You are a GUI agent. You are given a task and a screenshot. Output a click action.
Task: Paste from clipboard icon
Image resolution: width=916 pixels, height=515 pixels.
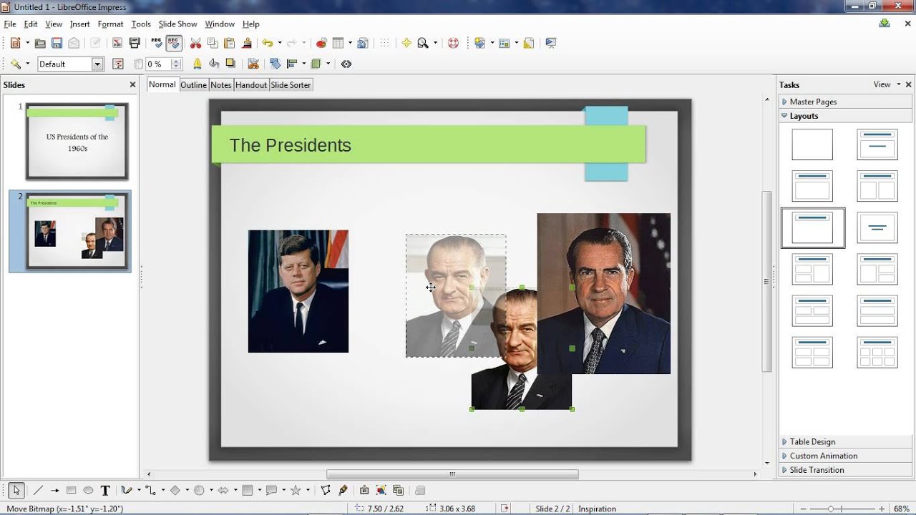coord(230,43)
